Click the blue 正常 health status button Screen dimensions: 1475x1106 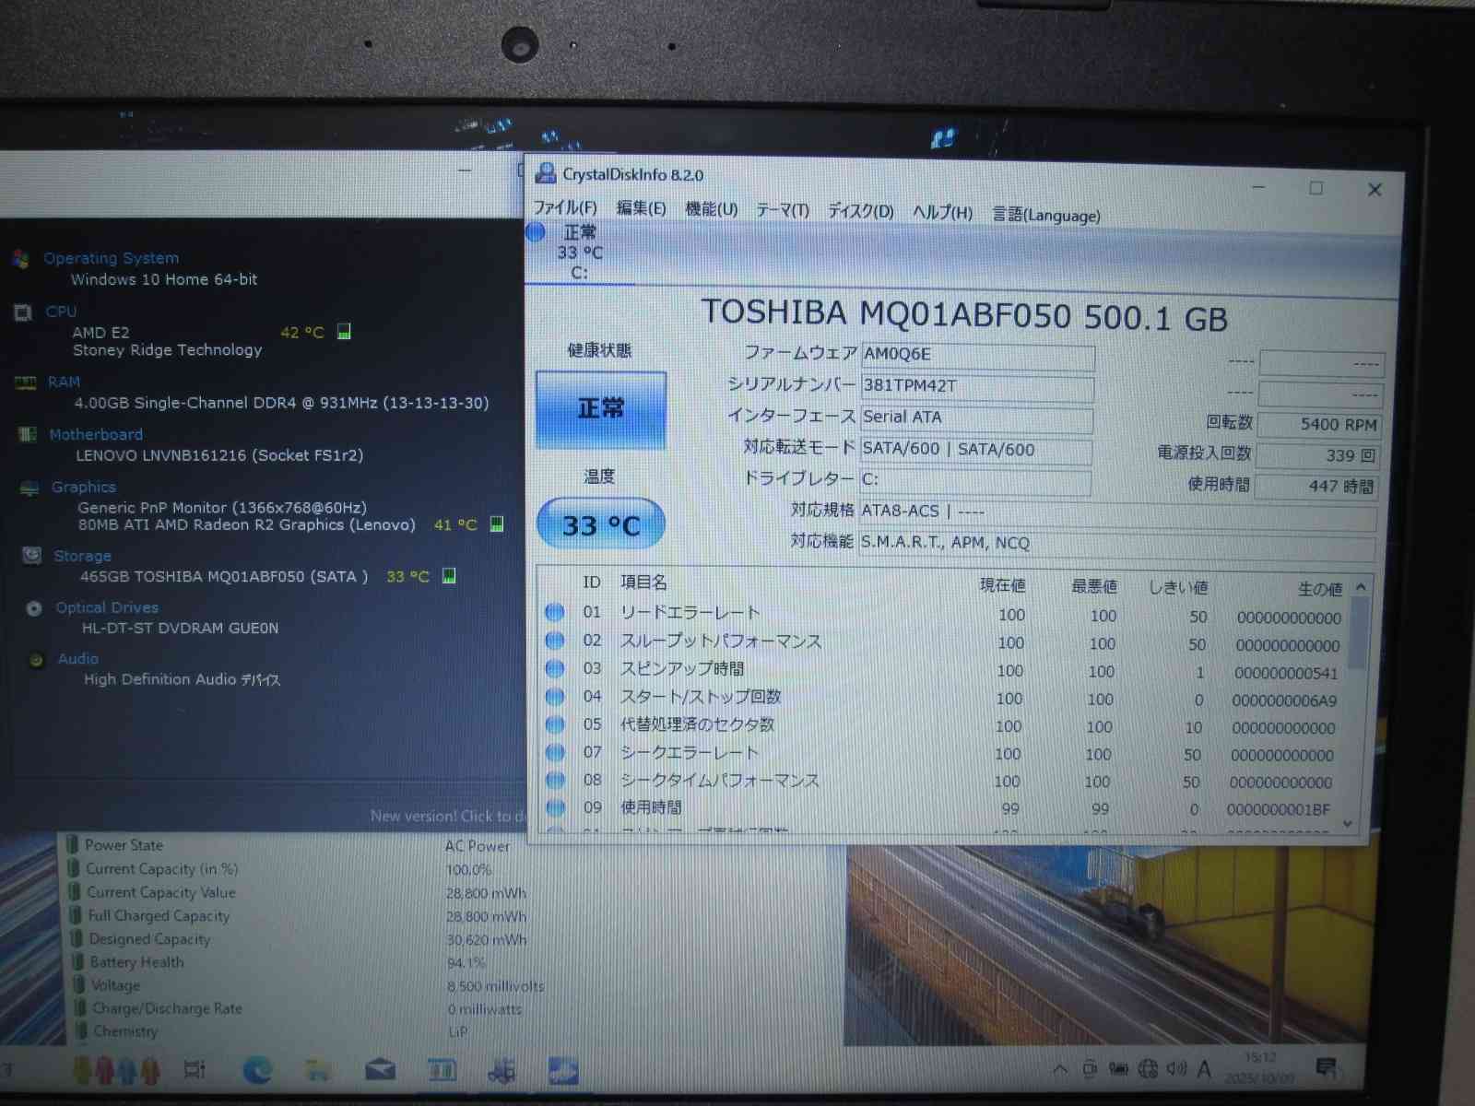pyautogui.click(x=601, y=409)
